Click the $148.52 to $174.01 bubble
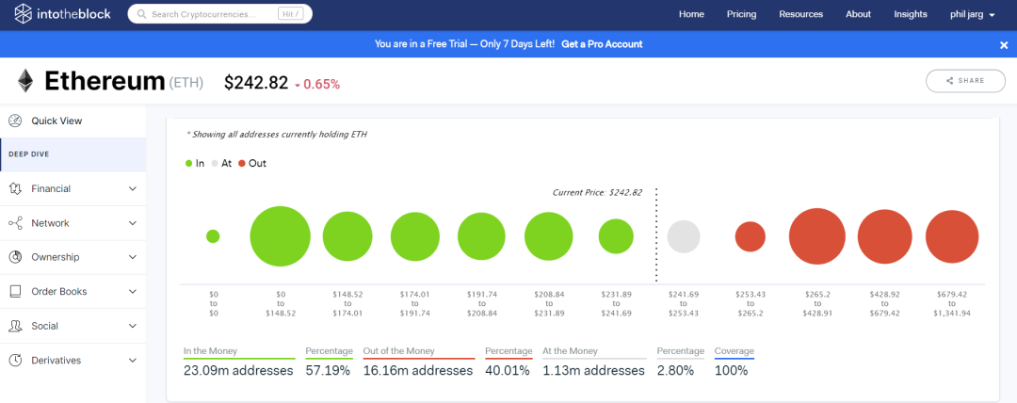Screen dimensions: 1017x403 coord(347,236)
